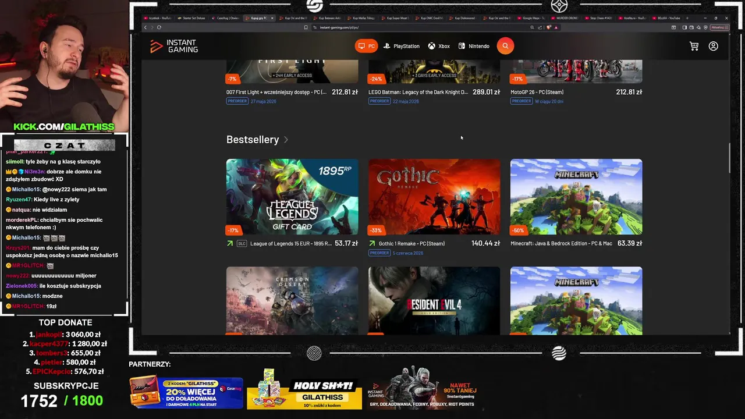Click MotoGP 26 - PC (Steam) title
Screen dimensions: 745x419
[537, 92]
